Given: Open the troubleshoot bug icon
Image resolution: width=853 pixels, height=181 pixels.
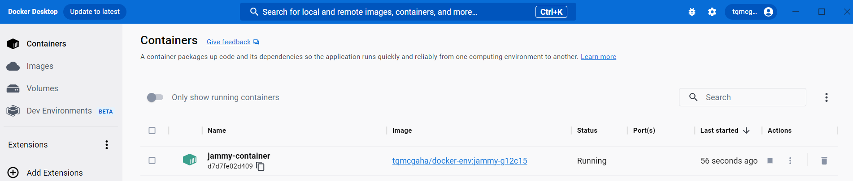Looking at the screenshot, I should pyautogui.click(x=692, y=12).
